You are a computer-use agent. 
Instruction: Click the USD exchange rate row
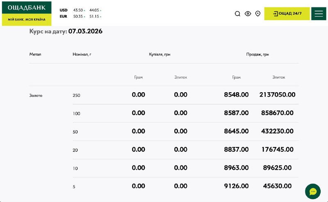click(80, 10)
